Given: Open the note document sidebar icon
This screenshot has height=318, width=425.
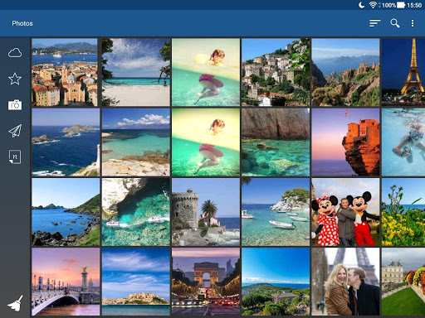Looking at the screenshot, I should pyautogui.click(x=15, y=157).
